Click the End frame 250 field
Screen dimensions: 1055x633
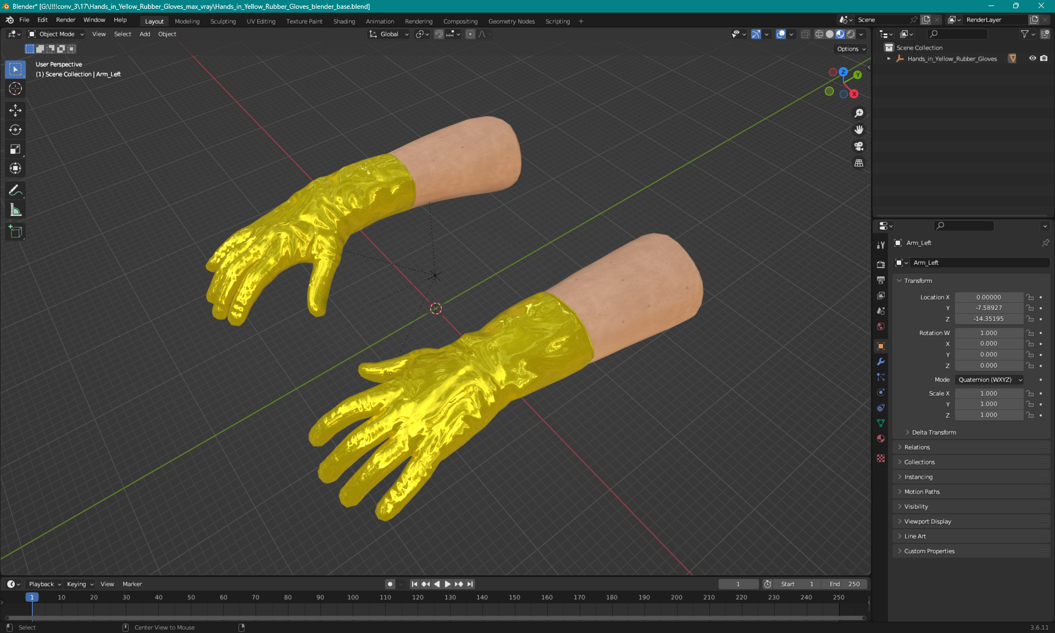pyautogui.click(x=845, y=584)
